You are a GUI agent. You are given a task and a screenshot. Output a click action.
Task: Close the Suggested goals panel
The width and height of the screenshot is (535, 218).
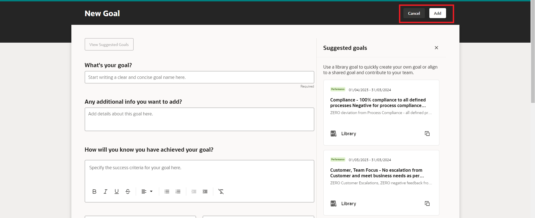coord(436,48)
